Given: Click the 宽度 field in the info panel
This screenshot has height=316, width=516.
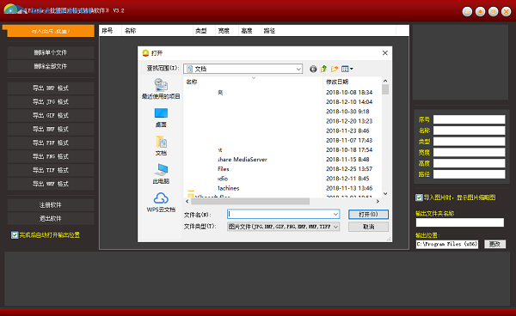Looking at the screenshot, I should (469, 152).
